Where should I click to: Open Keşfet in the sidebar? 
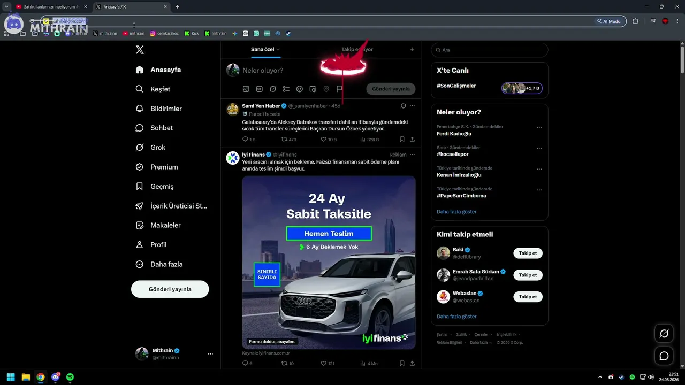click(153, 89)
